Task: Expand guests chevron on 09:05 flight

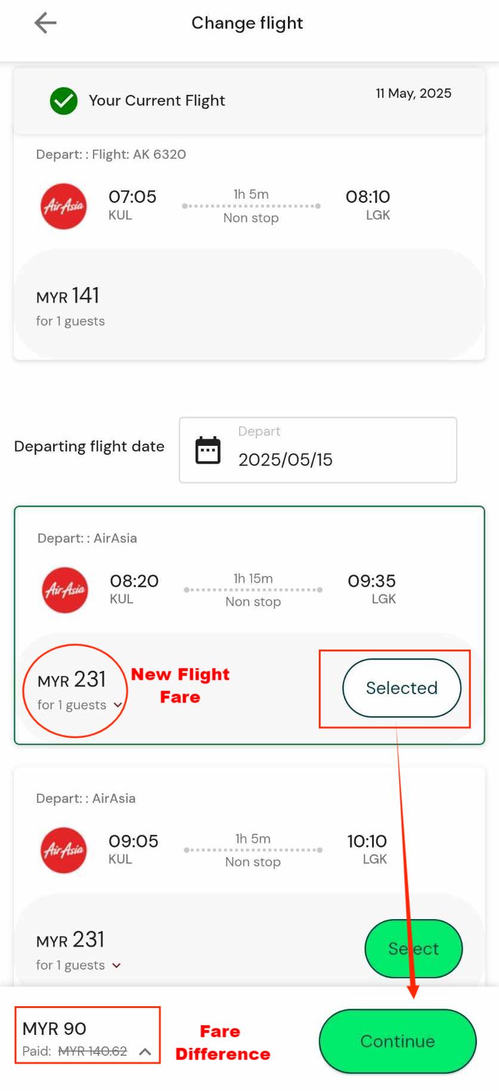Action: click(x=117, y=966)
